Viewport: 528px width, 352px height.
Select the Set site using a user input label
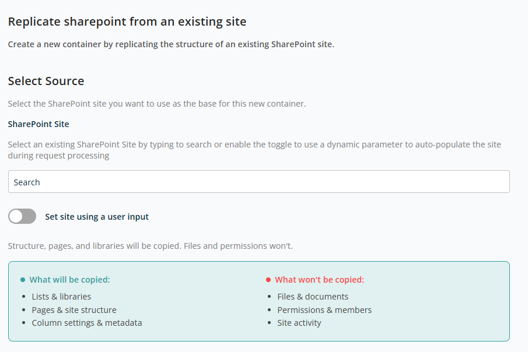tap(97, 217)
